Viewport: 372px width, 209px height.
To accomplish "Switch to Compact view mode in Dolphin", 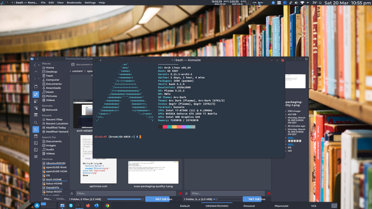I will pyautogui.click(x=36, y=101).
